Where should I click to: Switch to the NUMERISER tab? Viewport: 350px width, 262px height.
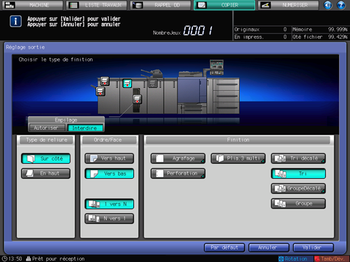tap(288, 5)
